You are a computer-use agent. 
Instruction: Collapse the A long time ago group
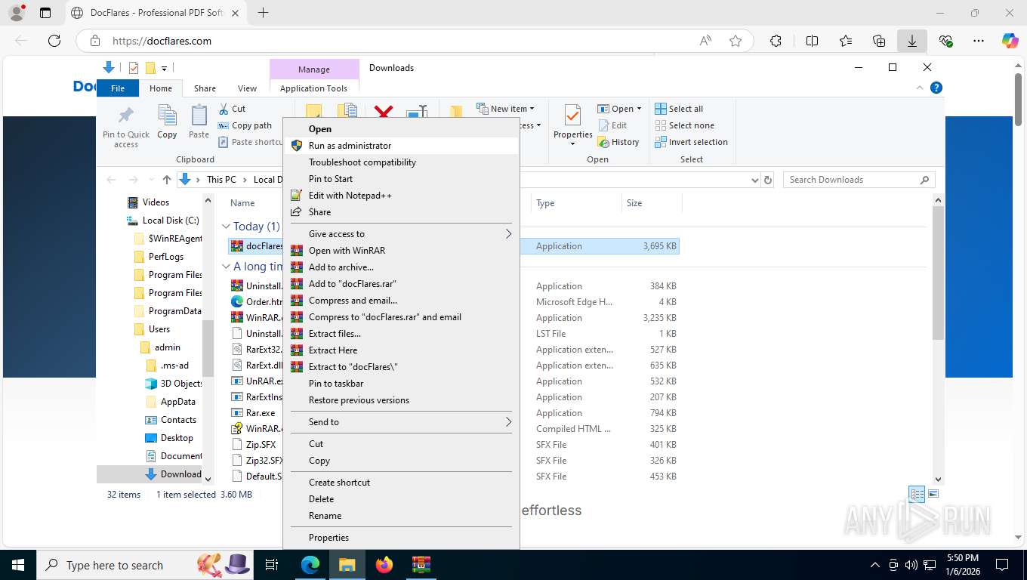point(226,267)
